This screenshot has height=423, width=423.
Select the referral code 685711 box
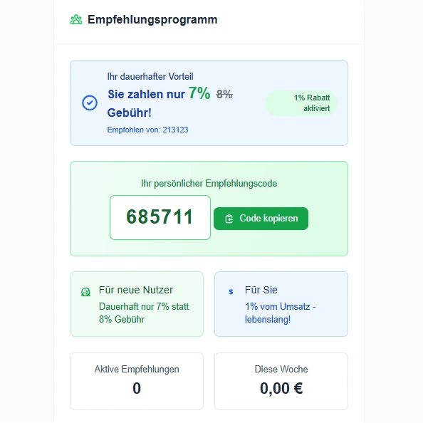[160, 218]
